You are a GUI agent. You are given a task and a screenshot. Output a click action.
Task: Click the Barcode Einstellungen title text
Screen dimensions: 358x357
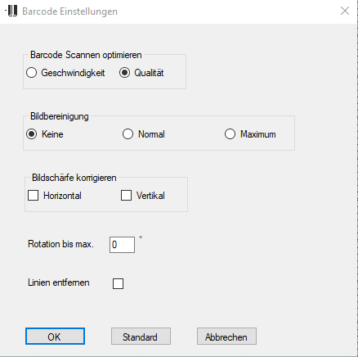point(69,11)
